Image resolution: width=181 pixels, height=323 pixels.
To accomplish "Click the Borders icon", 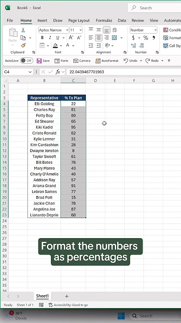I will 42,45.
